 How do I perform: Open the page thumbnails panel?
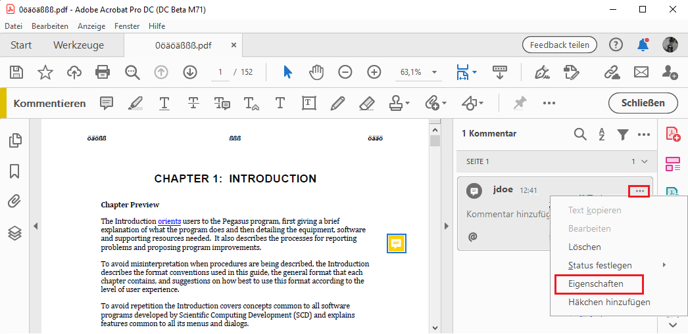click(14, 140)
